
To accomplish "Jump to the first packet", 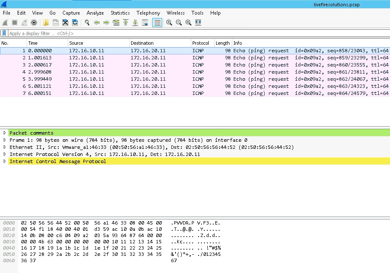I will [x=126, y=23].
